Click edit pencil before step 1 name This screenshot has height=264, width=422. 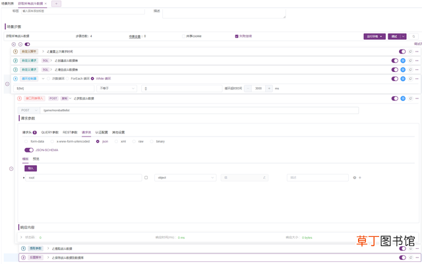(48, 51)
